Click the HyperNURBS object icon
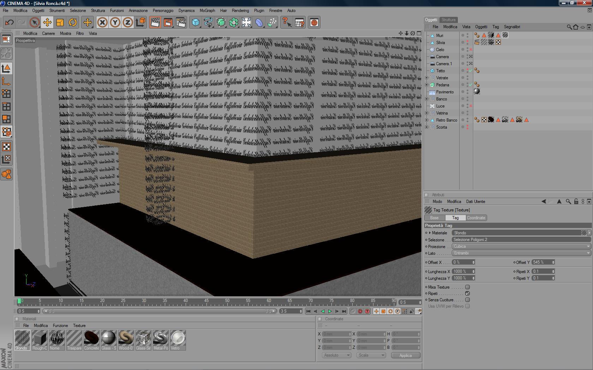This screenshot has width=593, height=370. [221, 23]
